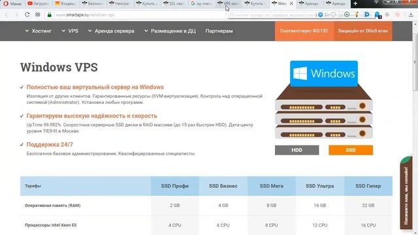Screen dimensions: 418x235
Task: Expand the Размещение в ДЦ dropdown
Action: (170, 31)
